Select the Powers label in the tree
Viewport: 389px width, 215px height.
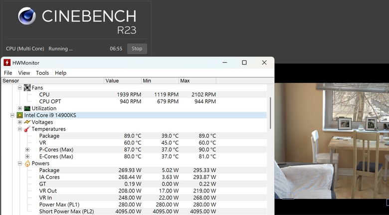click(x=40, y=163)
